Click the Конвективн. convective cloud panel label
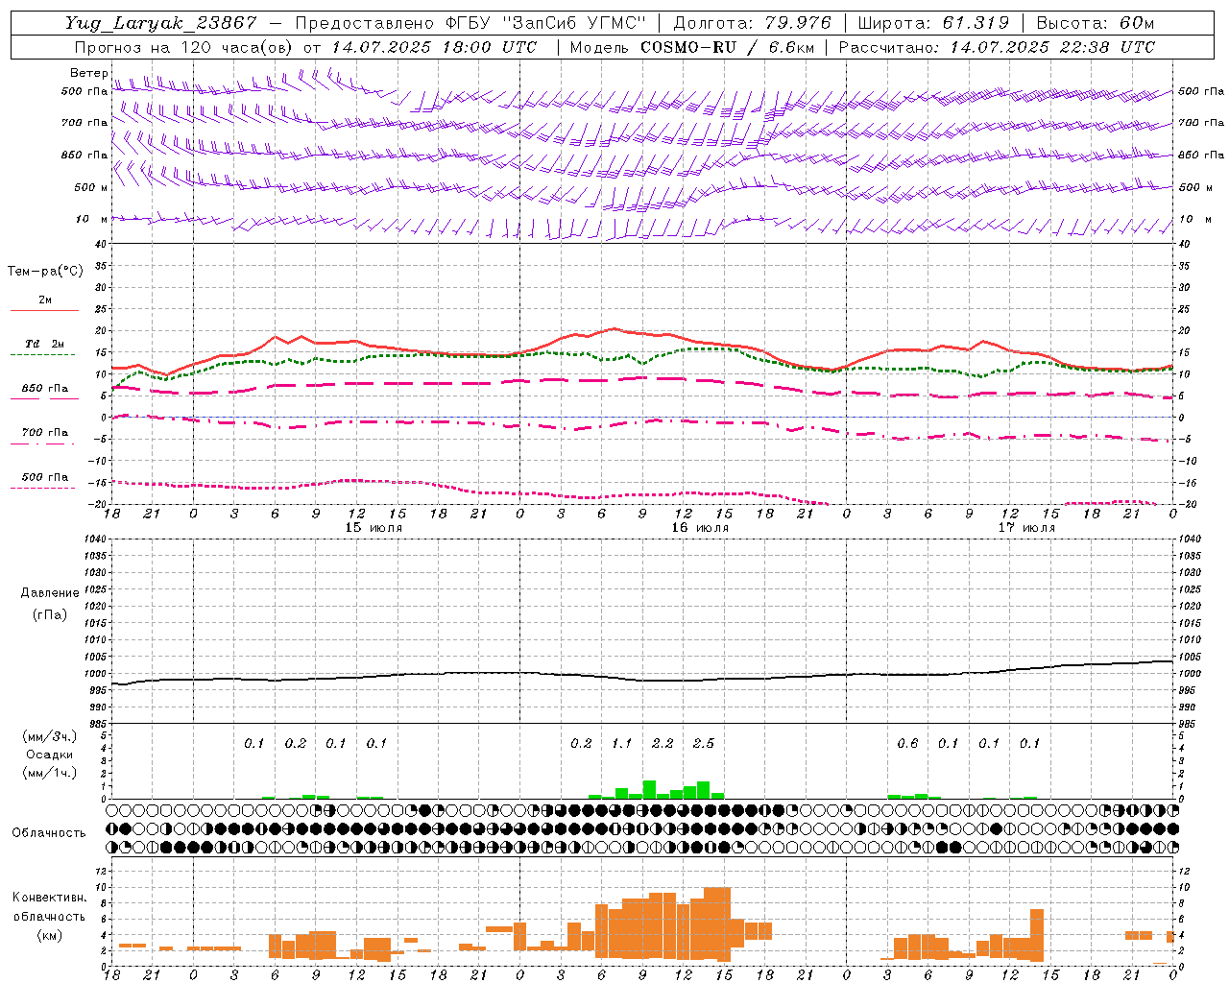 [x=49, y=898]
